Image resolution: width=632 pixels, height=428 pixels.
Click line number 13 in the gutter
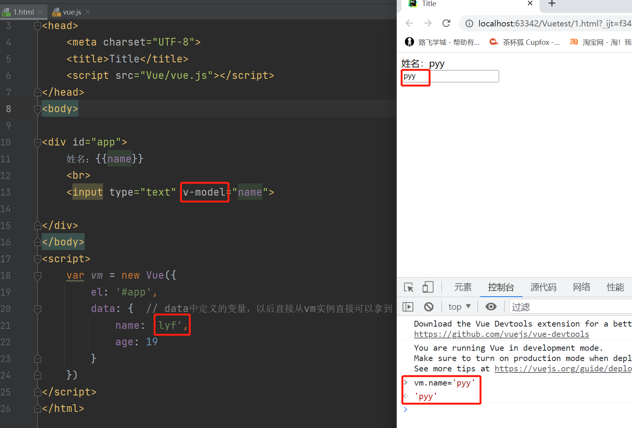coord(6,192)
